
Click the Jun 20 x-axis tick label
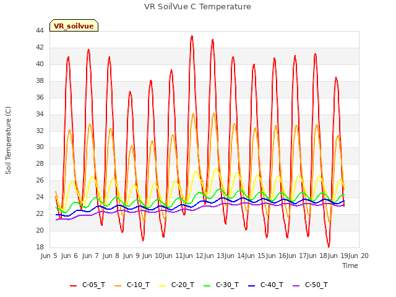pos(358,256)
